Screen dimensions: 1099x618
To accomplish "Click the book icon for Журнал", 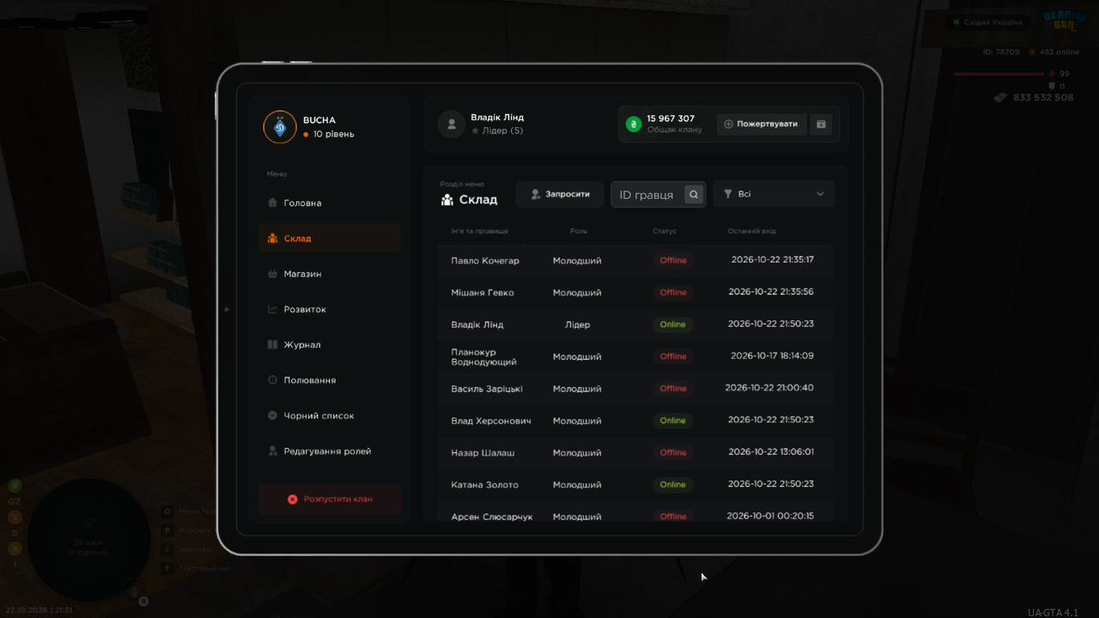I will [x=272, y=345].
